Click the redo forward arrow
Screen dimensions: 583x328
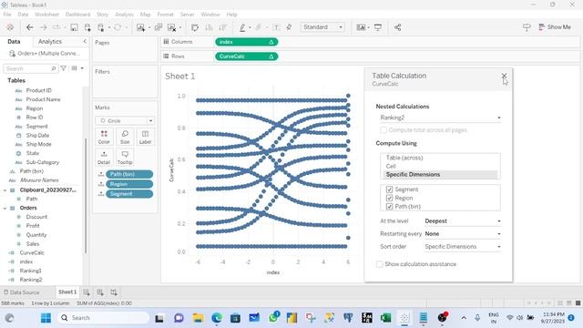coord(43,27)
